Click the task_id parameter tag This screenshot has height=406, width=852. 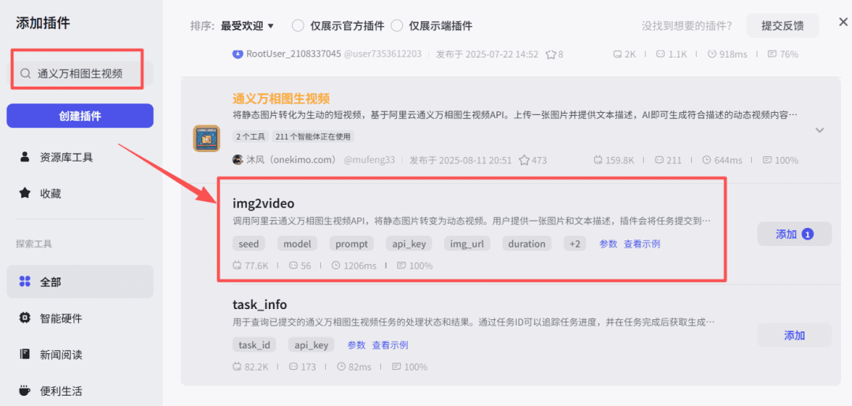(254, 345)
